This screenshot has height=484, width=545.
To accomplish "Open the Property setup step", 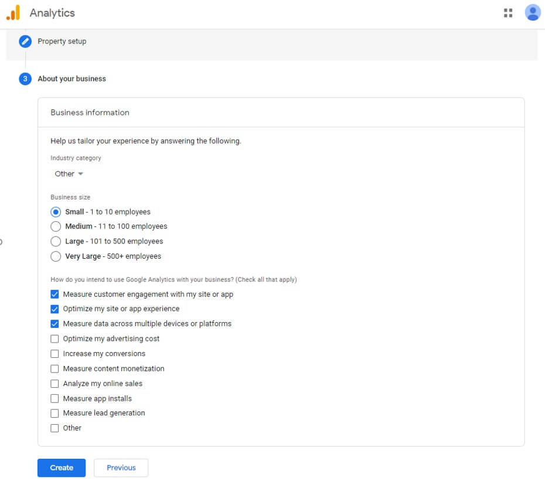I will click(62, 42).
